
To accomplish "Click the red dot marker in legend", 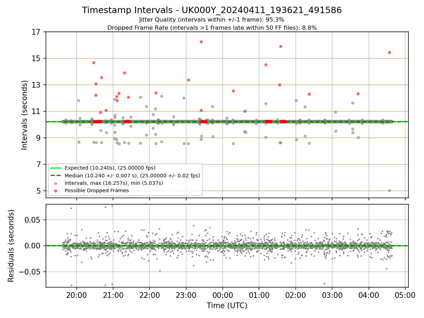I will [56, 191].
